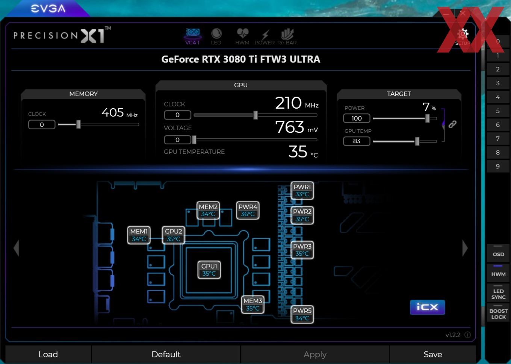Click the GPU1 temperature sensor
Screen dimensions: 511x364
[x=209, y=270]
